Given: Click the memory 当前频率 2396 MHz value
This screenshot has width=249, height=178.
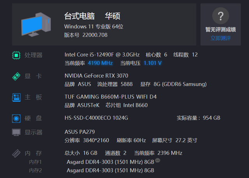Looking at the screenshot, I should point(158,153).
